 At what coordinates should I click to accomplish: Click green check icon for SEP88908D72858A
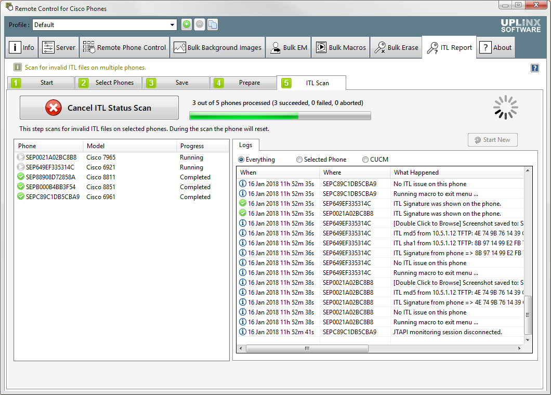(21, 177)
